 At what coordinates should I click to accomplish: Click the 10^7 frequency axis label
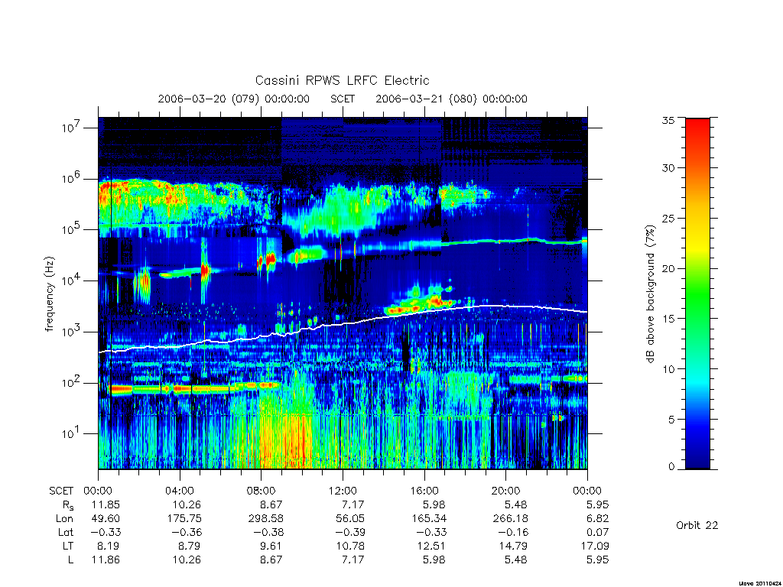click(71, 128)
